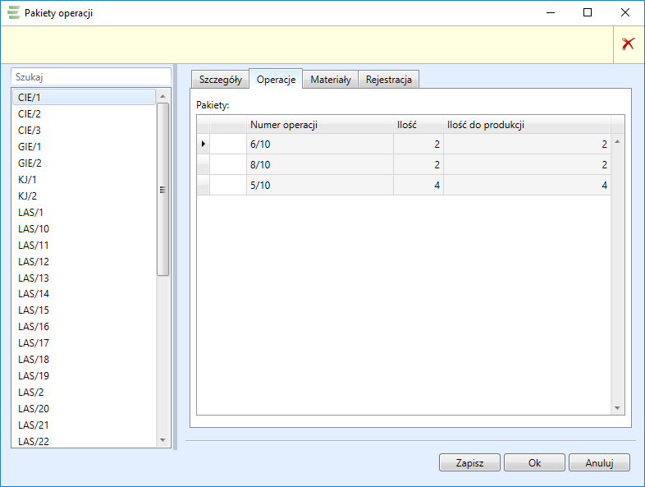Open the Materiały tab

coord(331,80)
